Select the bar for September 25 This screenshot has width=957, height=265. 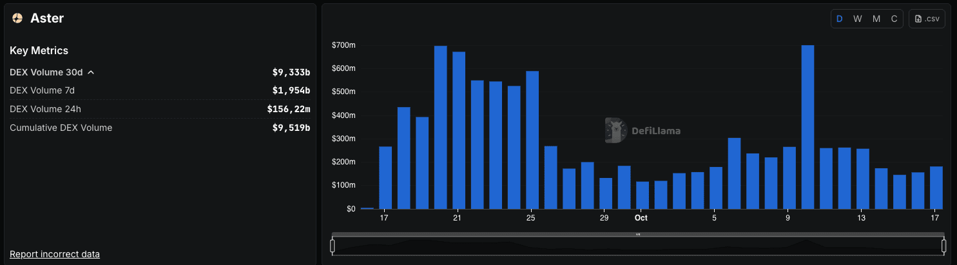(x=532, y=140)
